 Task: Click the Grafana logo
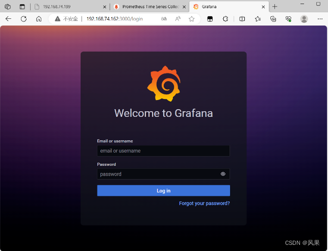click(x=164, y=84)
